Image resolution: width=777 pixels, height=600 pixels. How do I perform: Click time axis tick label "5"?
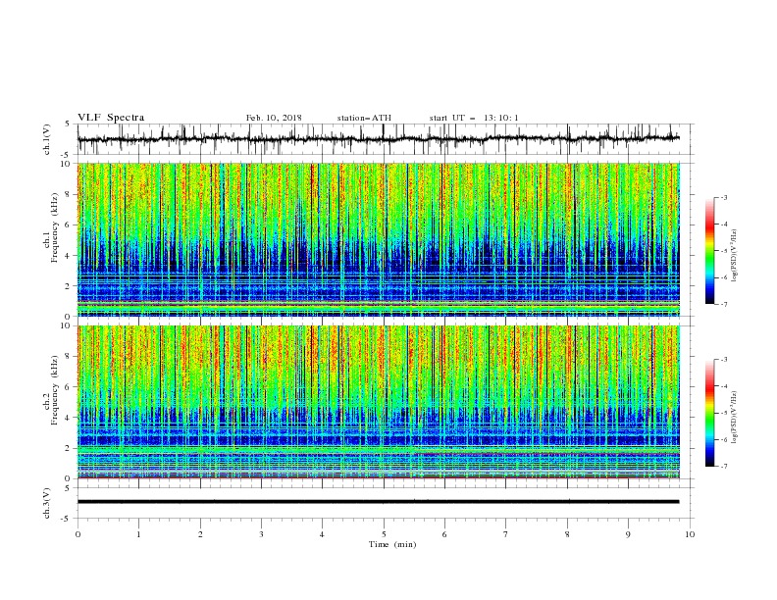384,534
